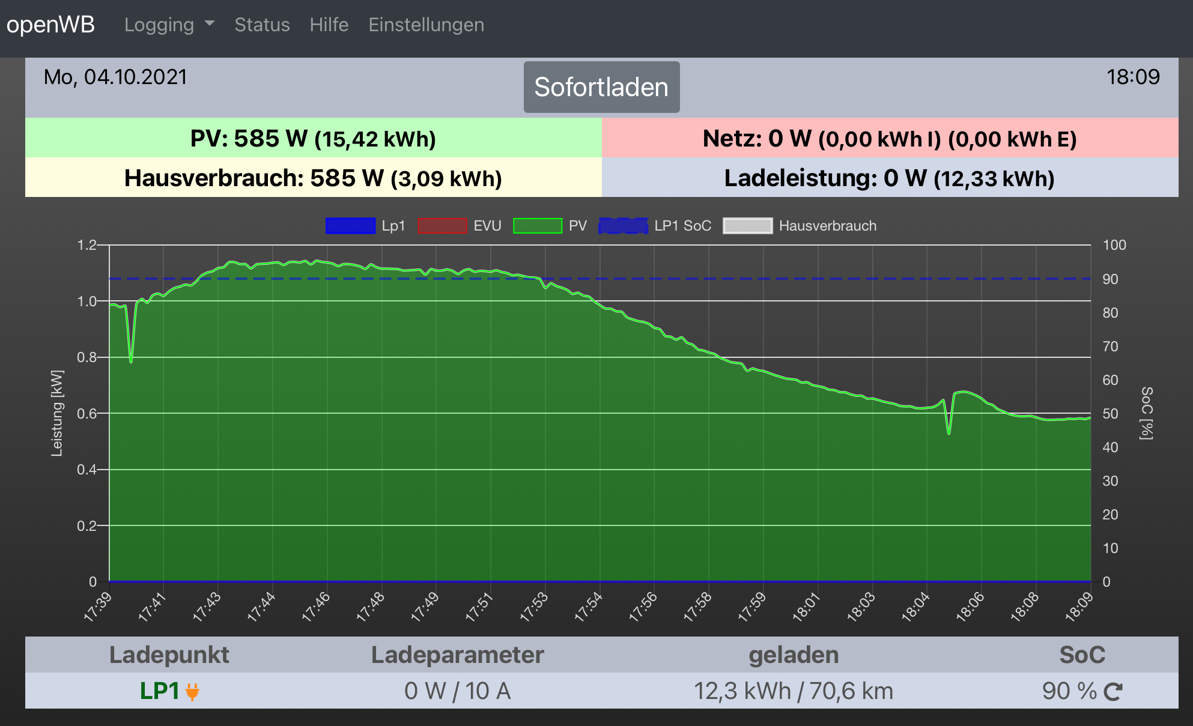Click the Sofortladen charge mode button
The image size is (1193, 726).
pyautogui.click(x=601, y=87)
